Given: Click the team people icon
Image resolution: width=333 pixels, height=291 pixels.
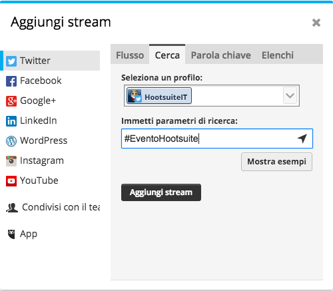Looking at the screenshot, I should click(12, 208).
